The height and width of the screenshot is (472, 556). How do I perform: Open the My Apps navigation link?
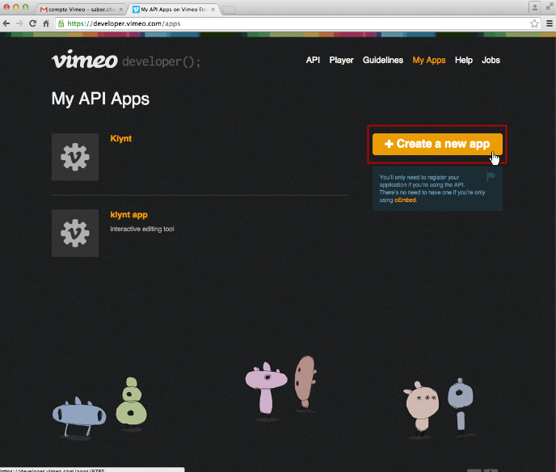[x=428, y=60]
